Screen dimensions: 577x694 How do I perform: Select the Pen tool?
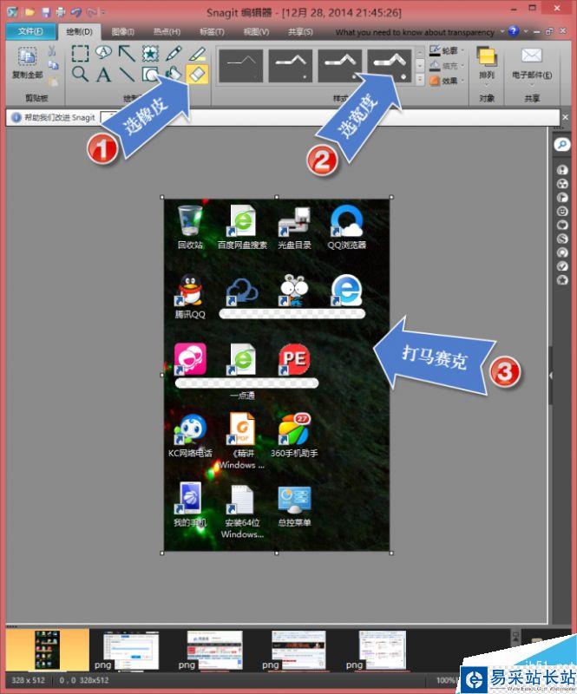[174, 53]
